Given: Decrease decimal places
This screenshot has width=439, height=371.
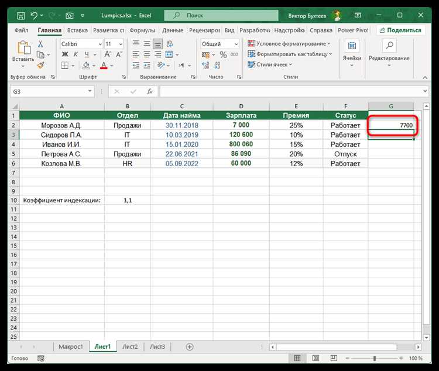Looking at the screenshot, I should [x=217, y=66].
